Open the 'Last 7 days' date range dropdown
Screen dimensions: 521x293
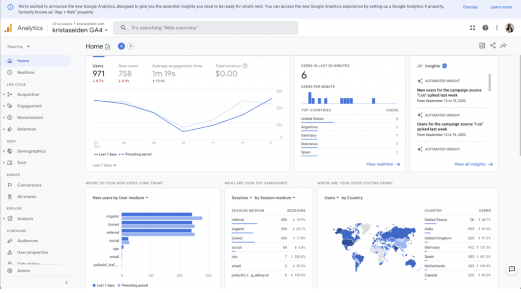click(x=103, y=164)
